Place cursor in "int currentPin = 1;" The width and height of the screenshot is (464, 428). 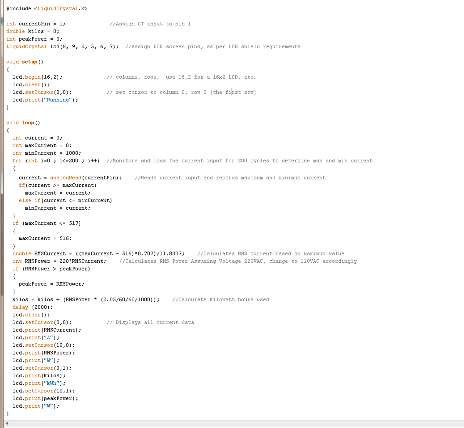(x=36, y=24)
